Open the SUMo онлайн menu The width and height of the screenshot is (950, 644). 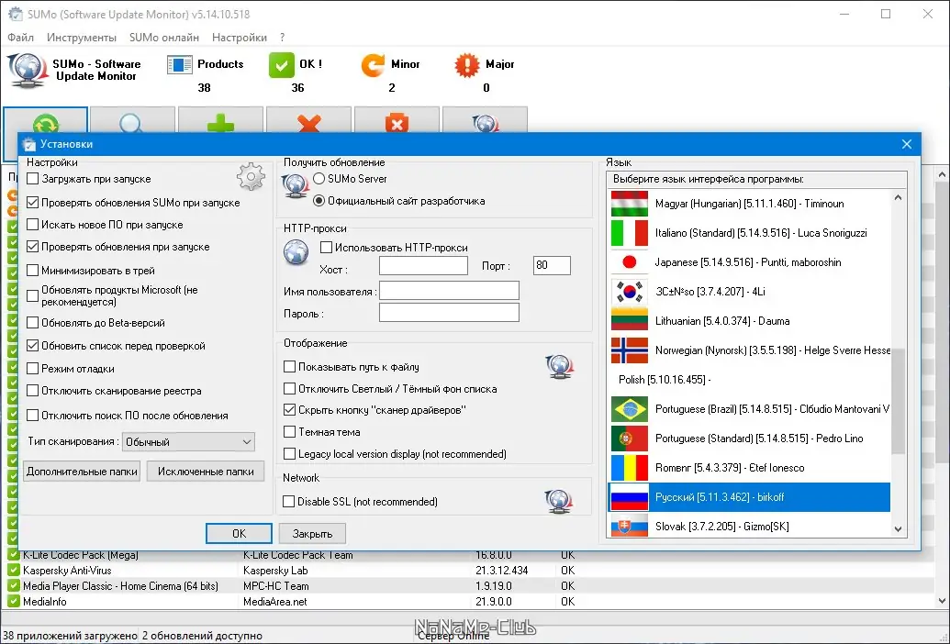(164, 38)
